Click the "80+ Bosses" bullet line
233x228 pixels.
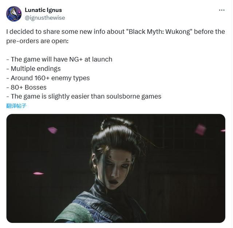(x=27, y=87)
